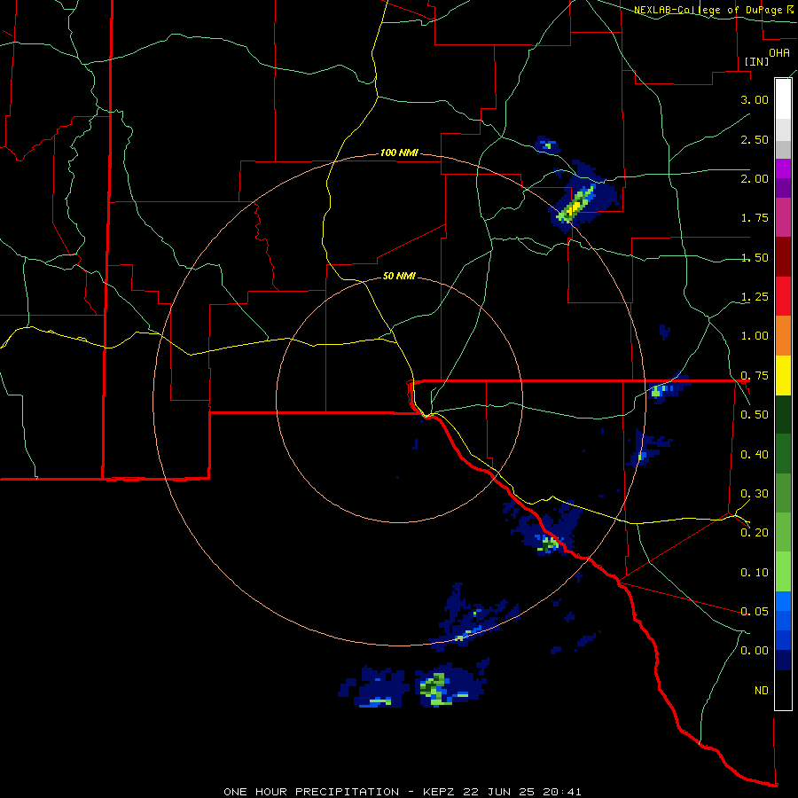Select the 0.75 legend value
The width and height of the screenshot is (798, 798).
(x=755, y=376)
